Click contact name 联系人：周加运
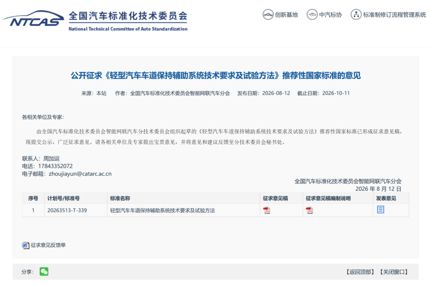Viewport: 431px width, 283px height. point(41,158)
